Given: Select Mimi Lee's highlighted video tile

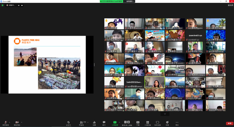Looking at the screenshot, I should click(155, 82).
